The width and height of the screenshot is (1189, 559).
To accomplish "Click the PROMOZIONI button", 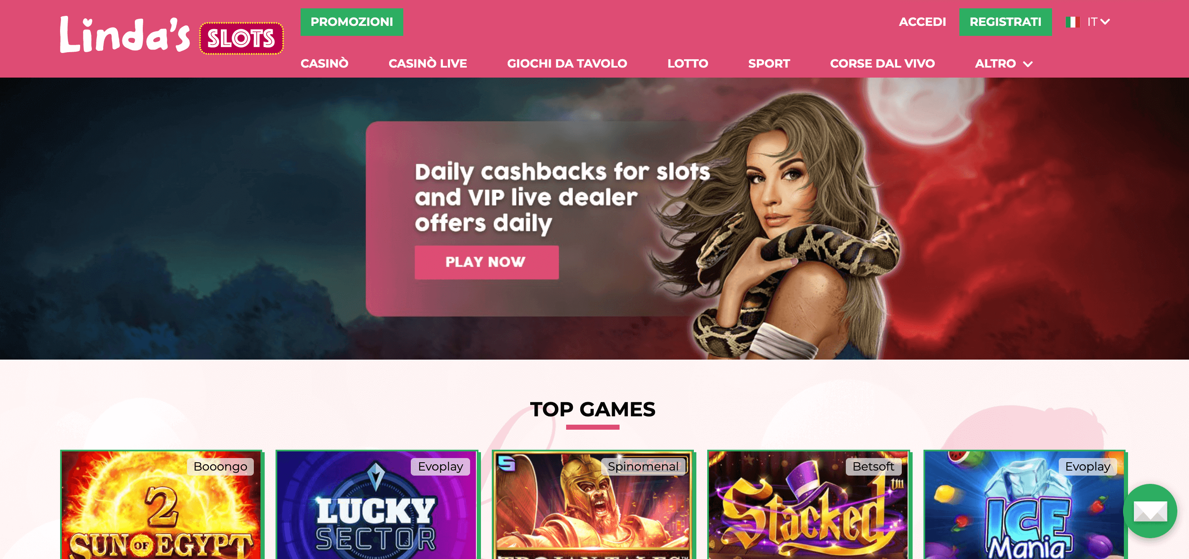I will click(x=352, y=22).
